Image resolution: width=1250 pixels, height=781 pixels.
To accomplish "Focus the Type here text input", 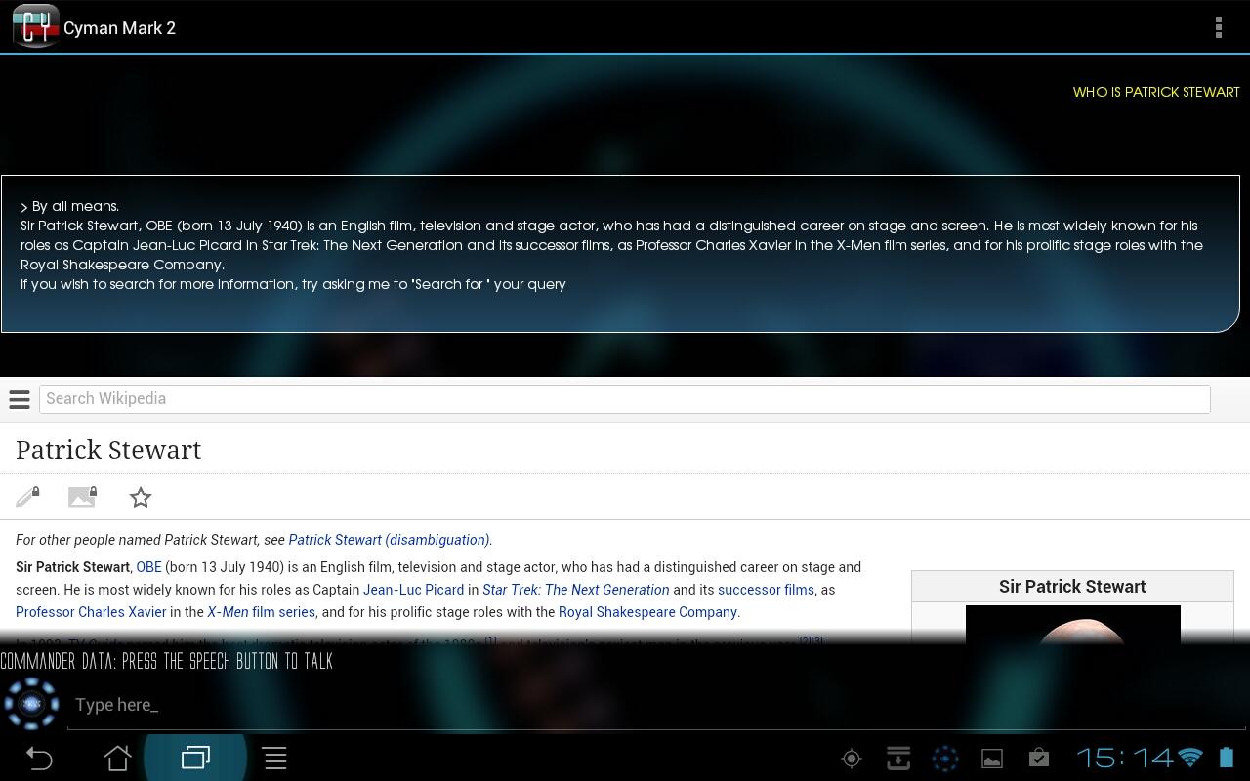I will coord(658,705).
